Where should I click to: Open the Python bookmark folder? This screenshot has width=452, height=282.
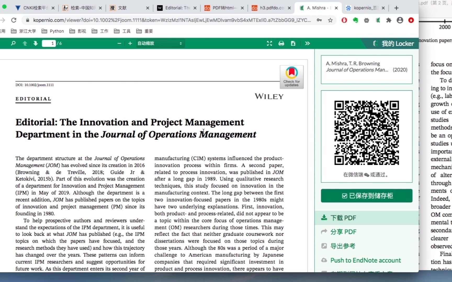pos(53,31)
